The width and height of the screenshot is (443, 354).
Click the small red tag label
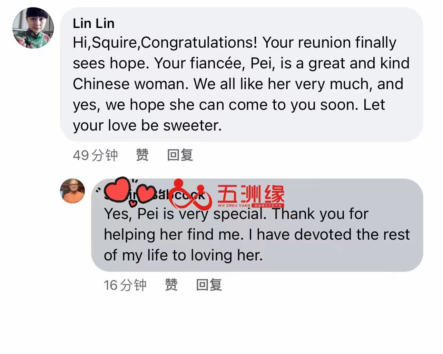pyautogui.click(x=268, y=205)
